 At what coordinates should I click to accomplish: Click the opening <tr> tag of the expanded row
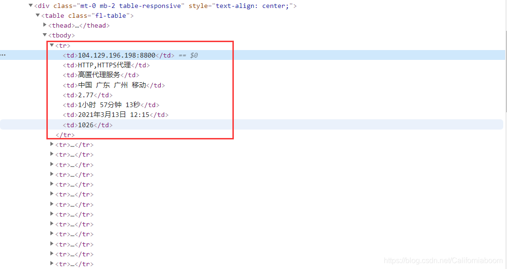point(63,45)
